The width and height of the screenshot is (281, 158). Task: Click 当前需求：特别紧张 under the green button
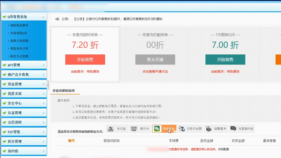[225, 72]
